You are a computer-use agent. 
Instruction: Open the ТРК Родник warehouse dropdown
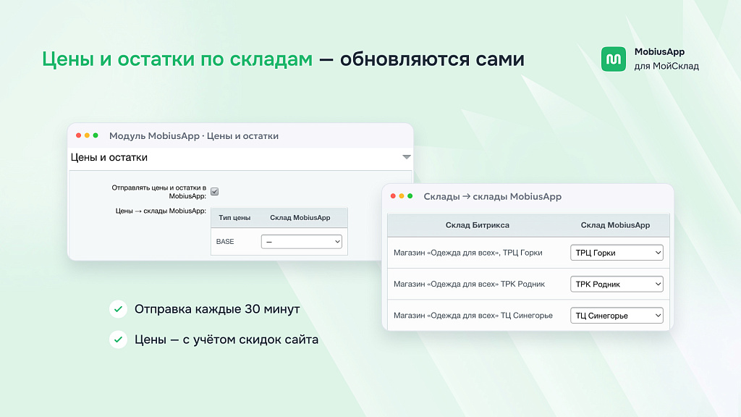(617, 284)
